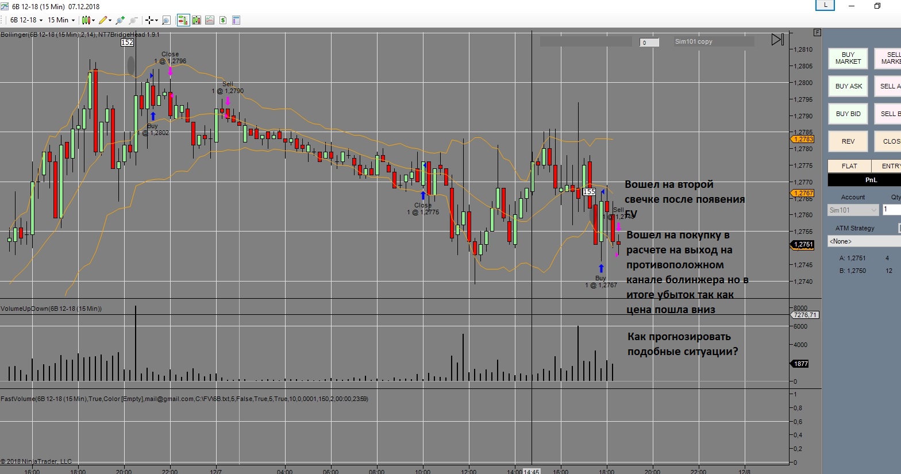Image resolution: width=901 pixels, height=474 pixels.
Task: Open the 6B 12-18 instrument dropdown
Action: pyautogui.click(x=26, y=20)
